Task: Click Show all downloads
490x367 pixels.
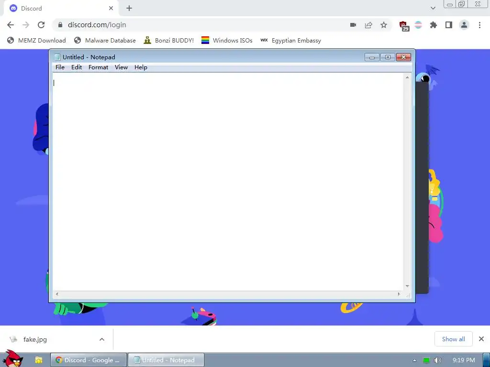Action: pyautogui.click(x=454, y=339)
